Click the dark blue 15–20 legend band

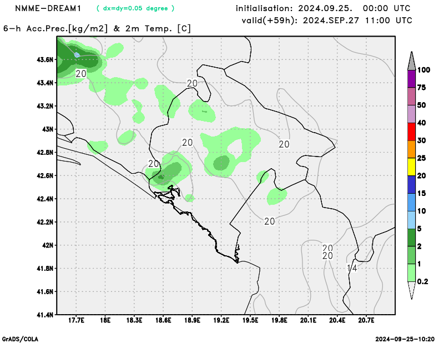[411, 184]
